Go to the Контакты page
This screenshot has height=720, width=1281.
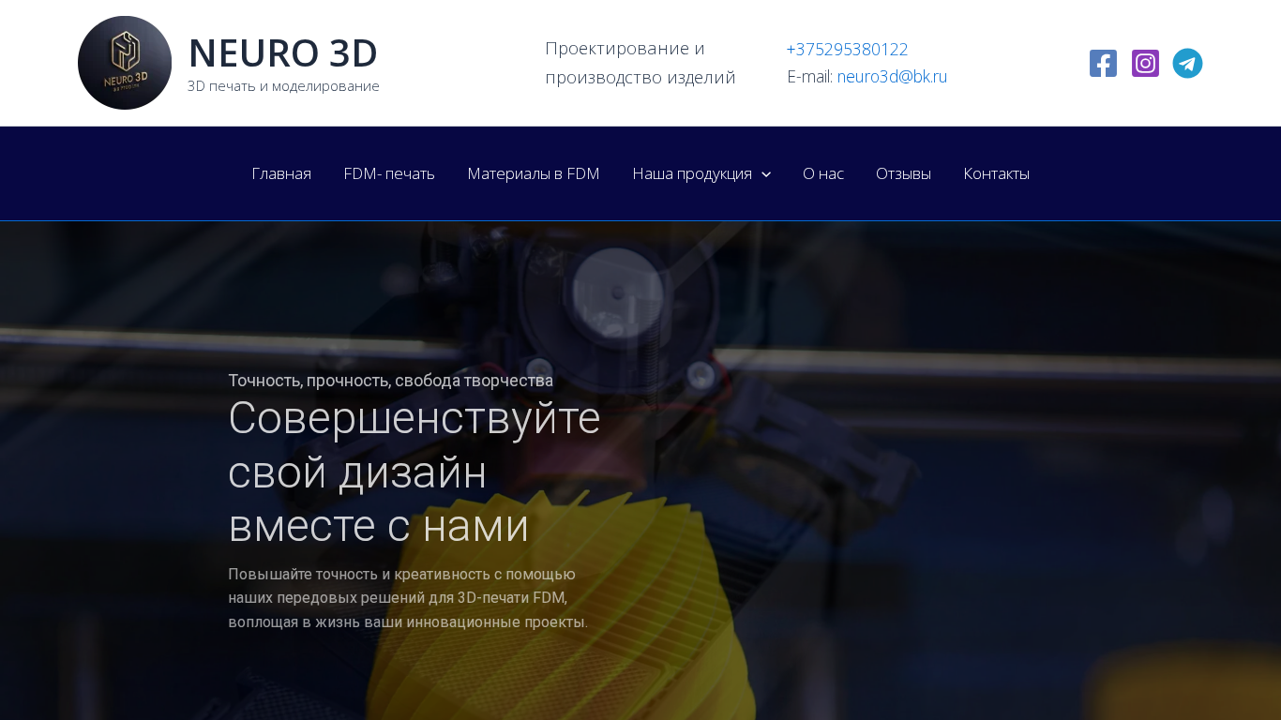point(996,173)
